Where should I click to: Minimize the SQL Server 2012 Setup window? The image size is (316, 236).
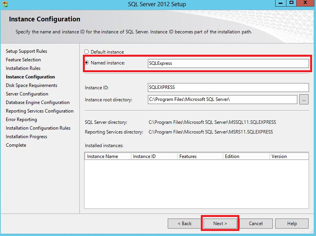coord(281,3)
